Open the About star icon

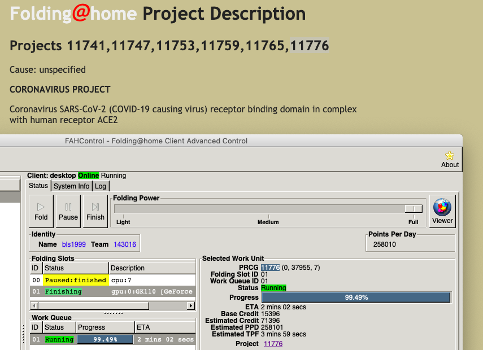450,159
